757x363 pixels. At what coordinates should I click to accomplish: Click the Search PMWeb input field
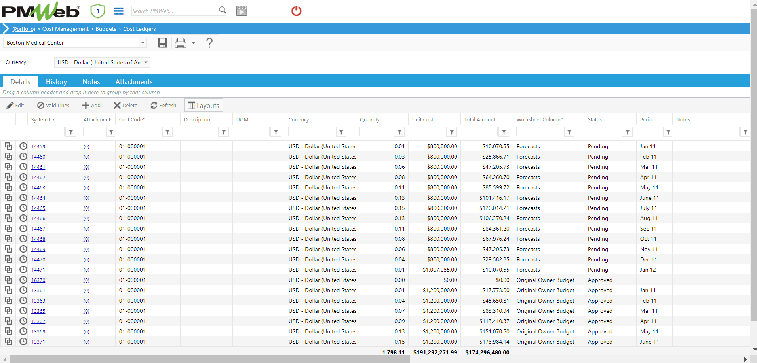175,11
